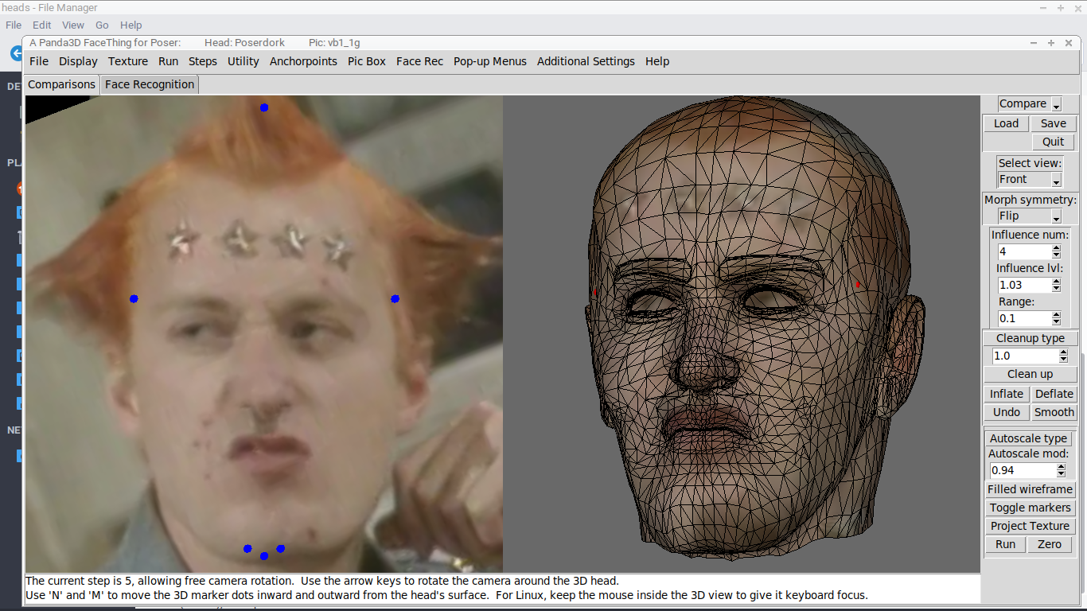This screenshot has height=611, width=1087.
Task: Select the blue marker on the photo's left temple
Action: pyautogui.click(x=134, y=298)
